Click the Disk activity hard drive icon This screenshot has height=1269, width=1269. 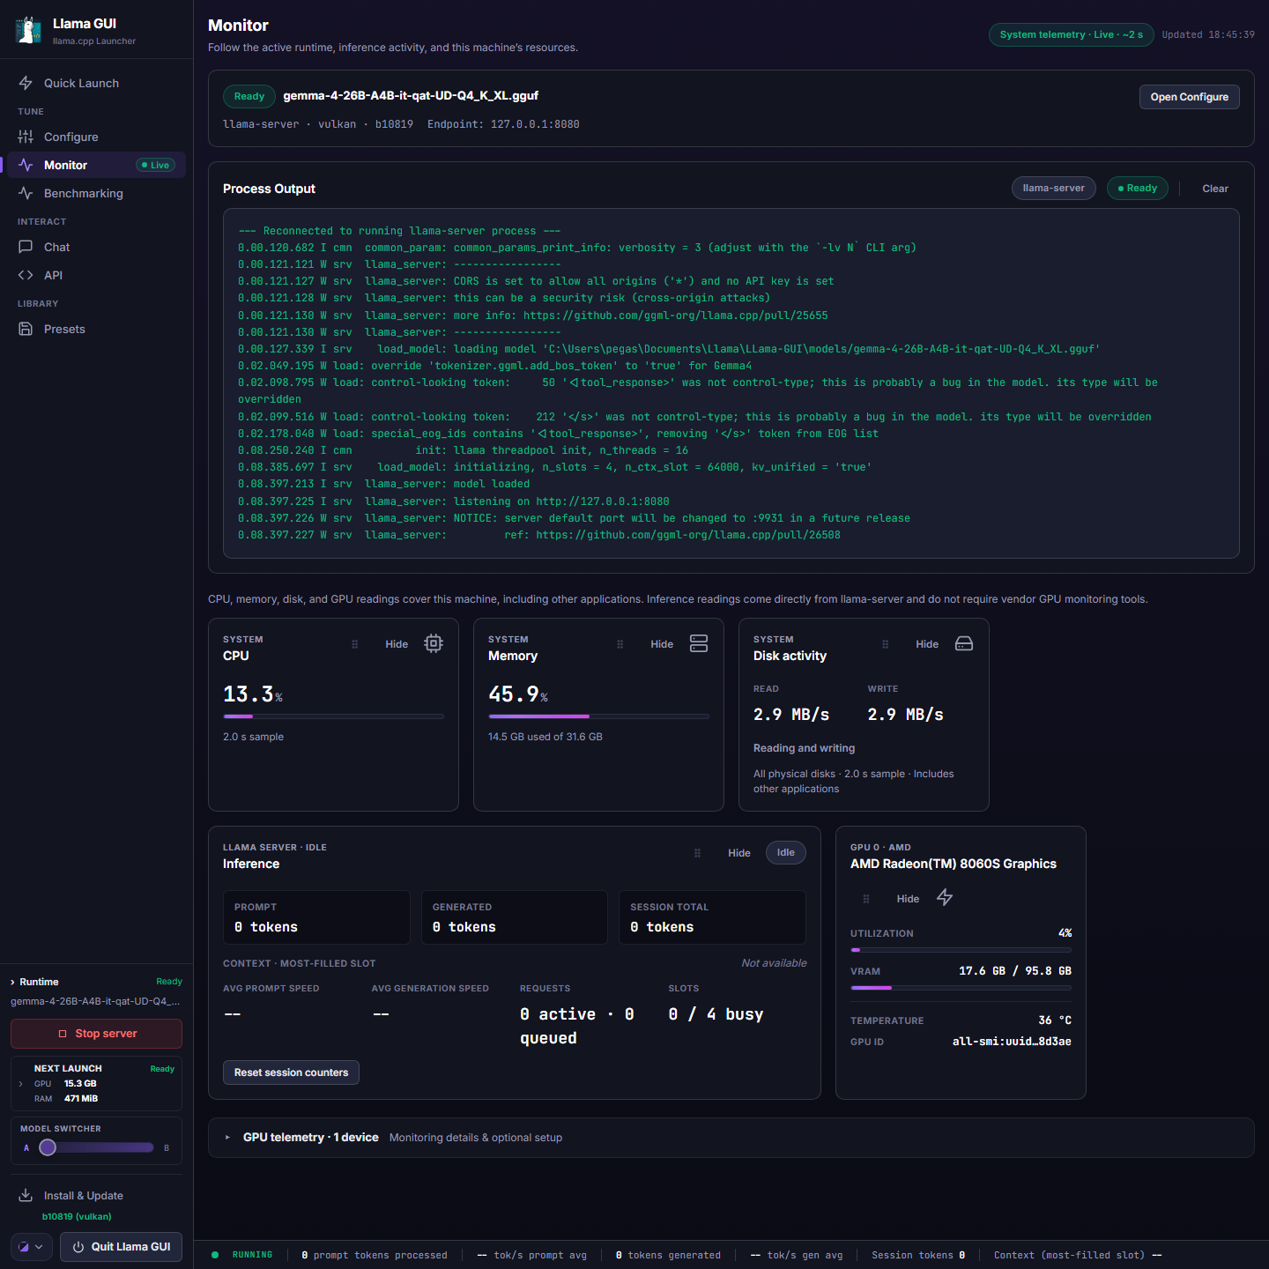tap(964, 643)
